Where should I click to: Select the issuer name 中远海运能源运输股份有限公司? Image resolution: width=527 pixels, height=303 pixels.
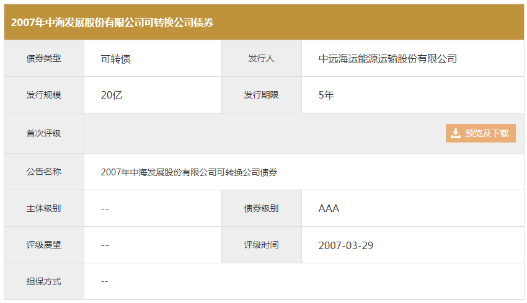point(387,59)
